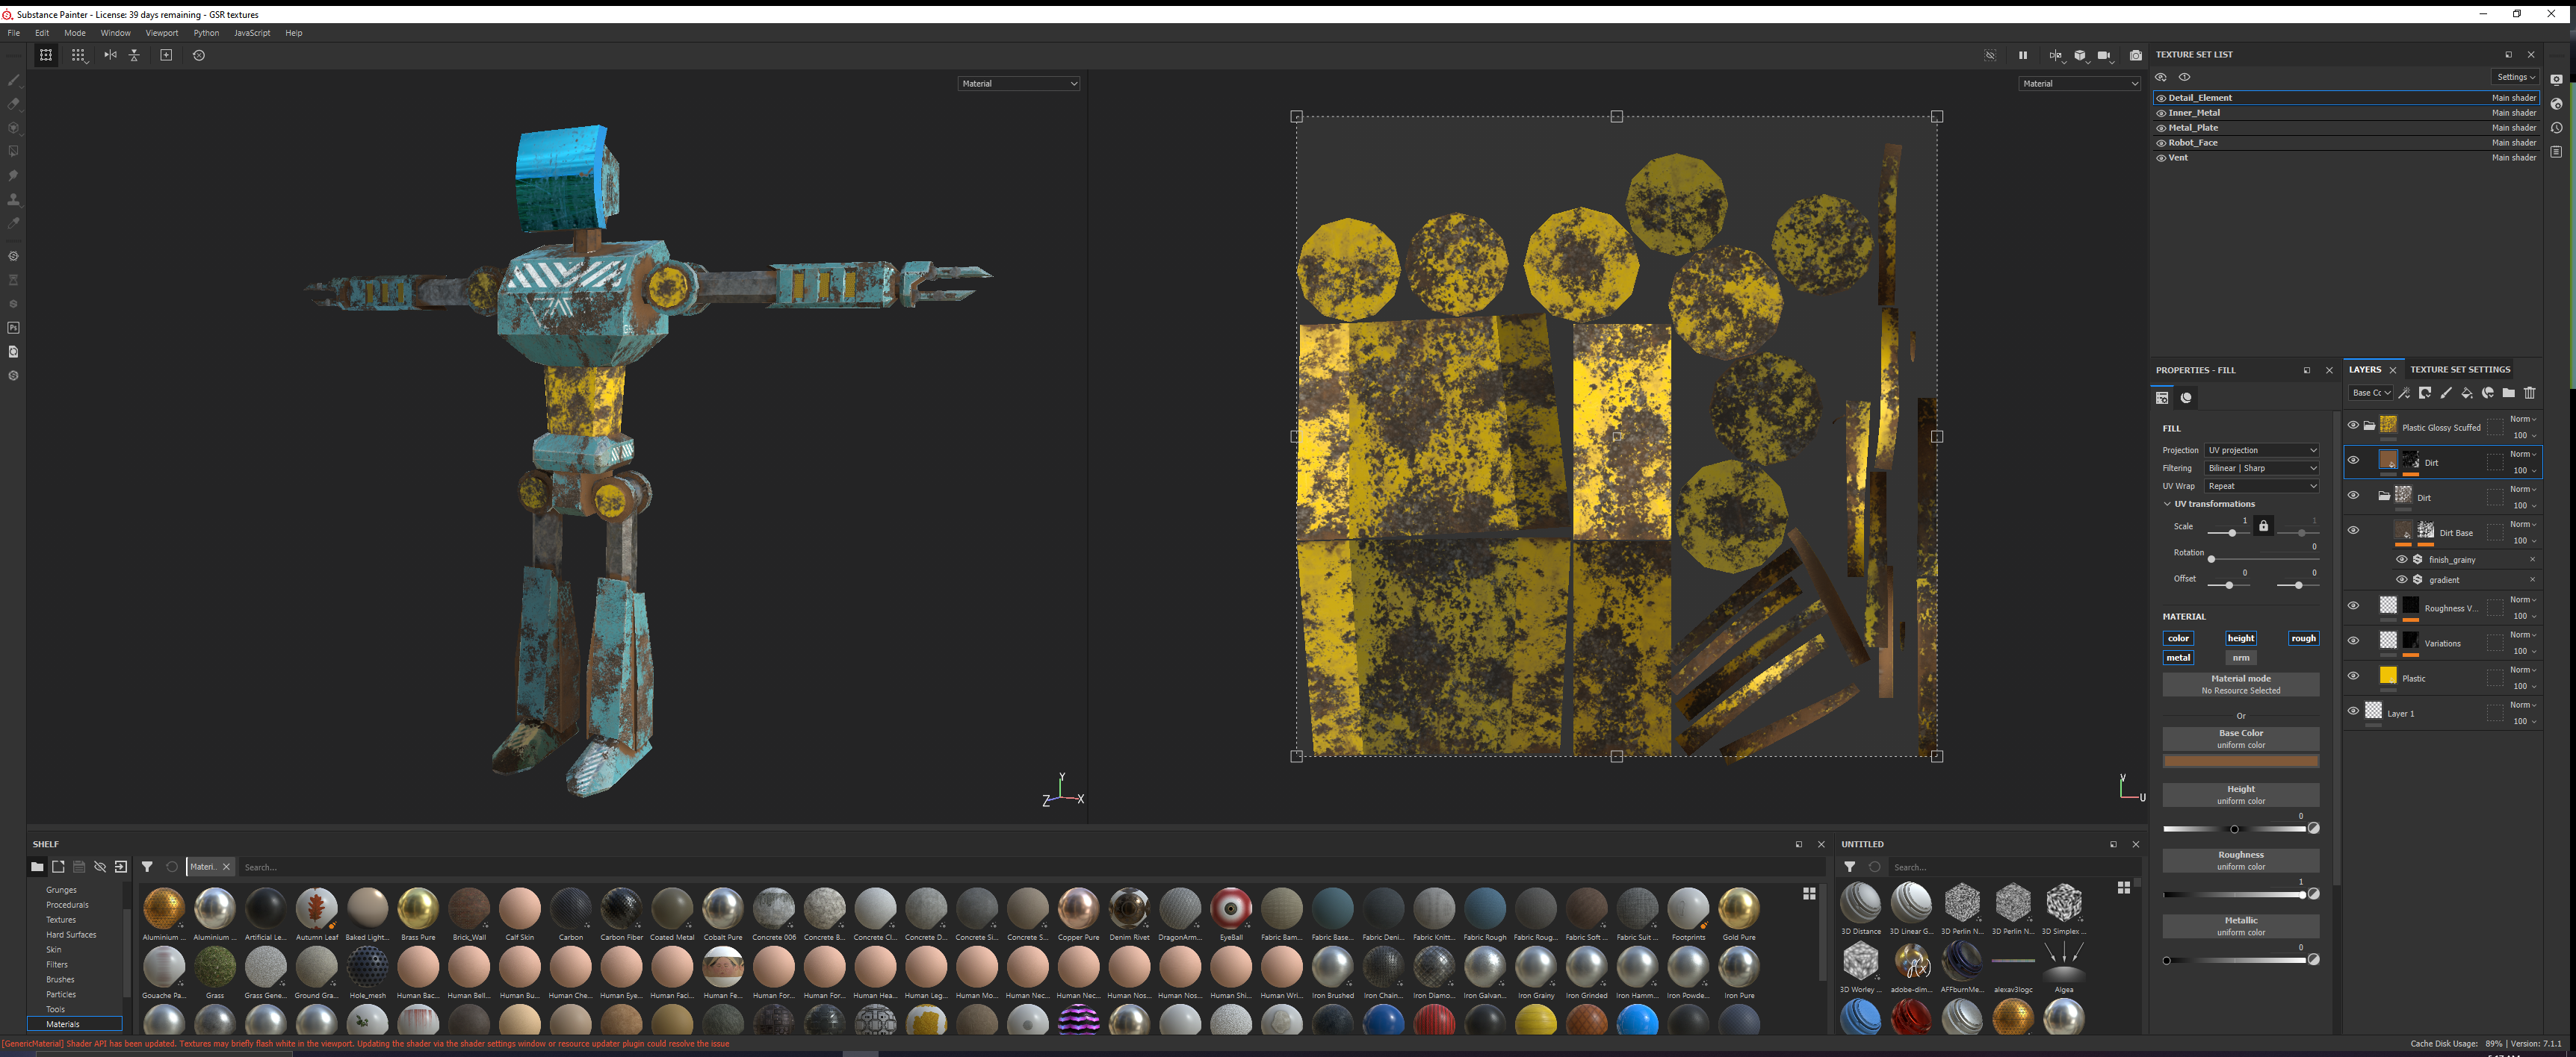The height and width of the screenshot is (1057, 2576).
Task: Click the scale lock icon in UV transformations
Action: coord(2263,526)
